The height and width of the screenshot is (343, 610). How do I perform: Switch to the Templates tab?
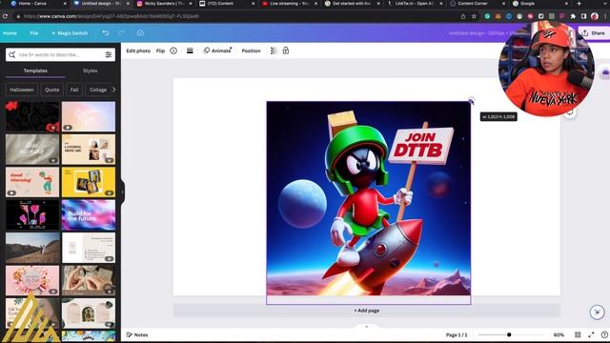coord(35,71)
